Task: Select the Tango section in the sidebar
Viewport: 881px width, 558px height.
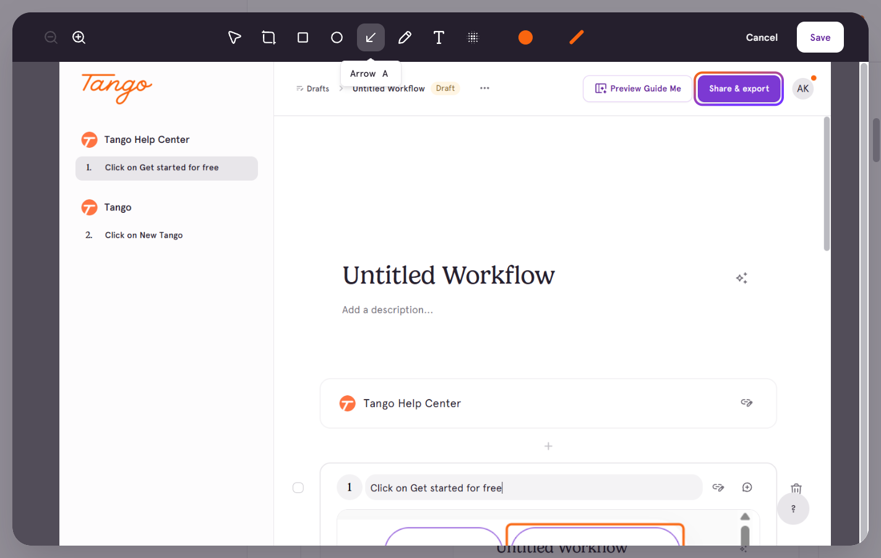Action: click(x=106, y=207)
